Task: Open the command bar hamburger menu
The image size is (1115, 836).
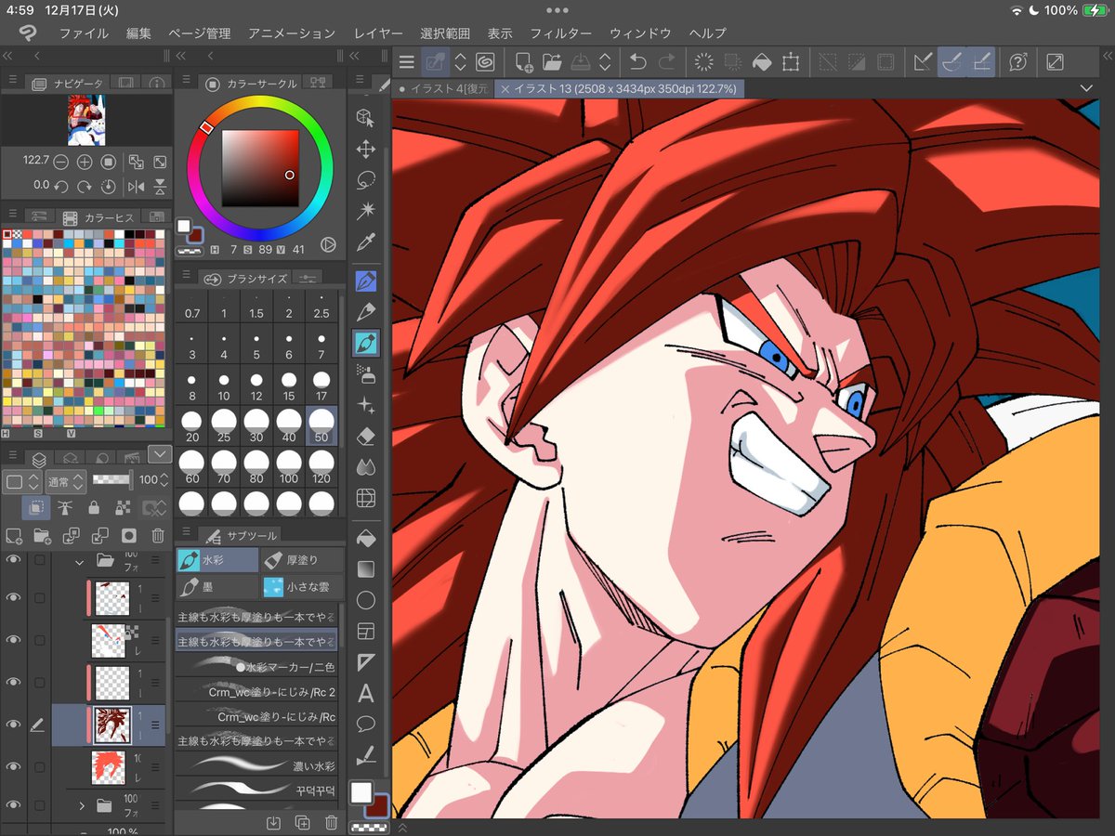Action: [x=406, y=62]
